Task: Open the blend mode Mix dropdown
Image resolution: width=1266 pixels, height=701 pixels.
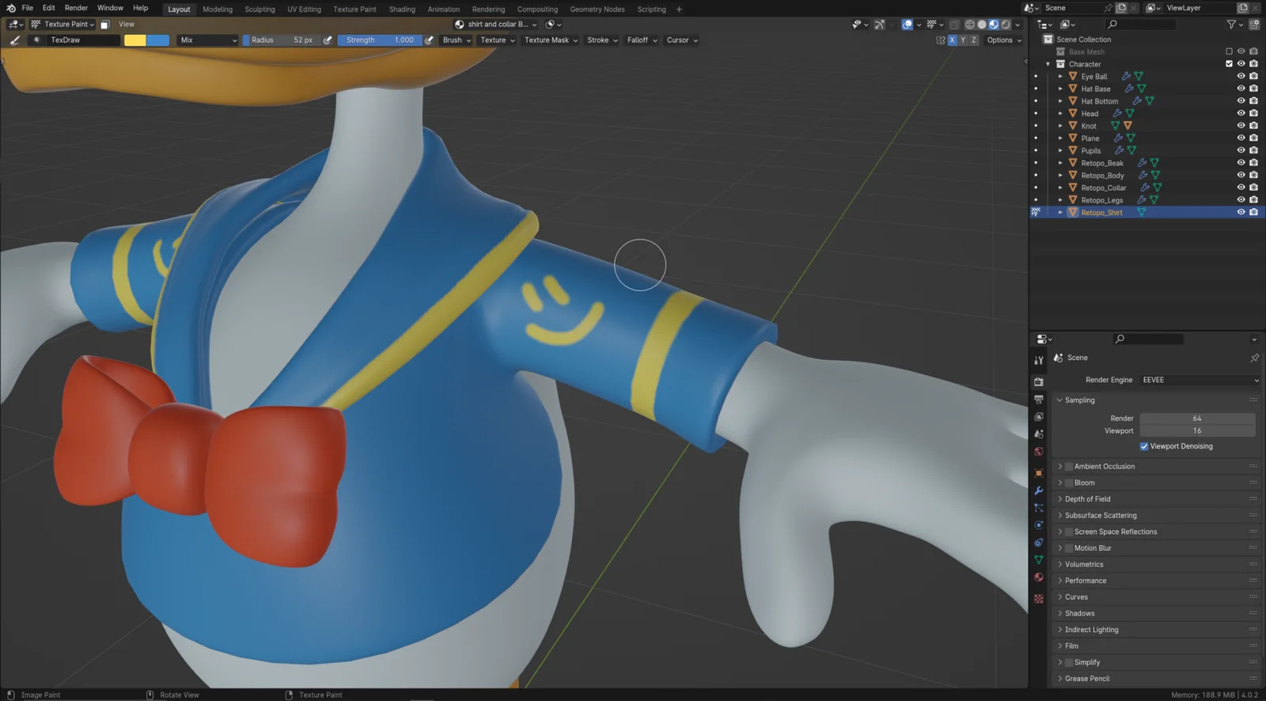Action: tap(207, 40)
